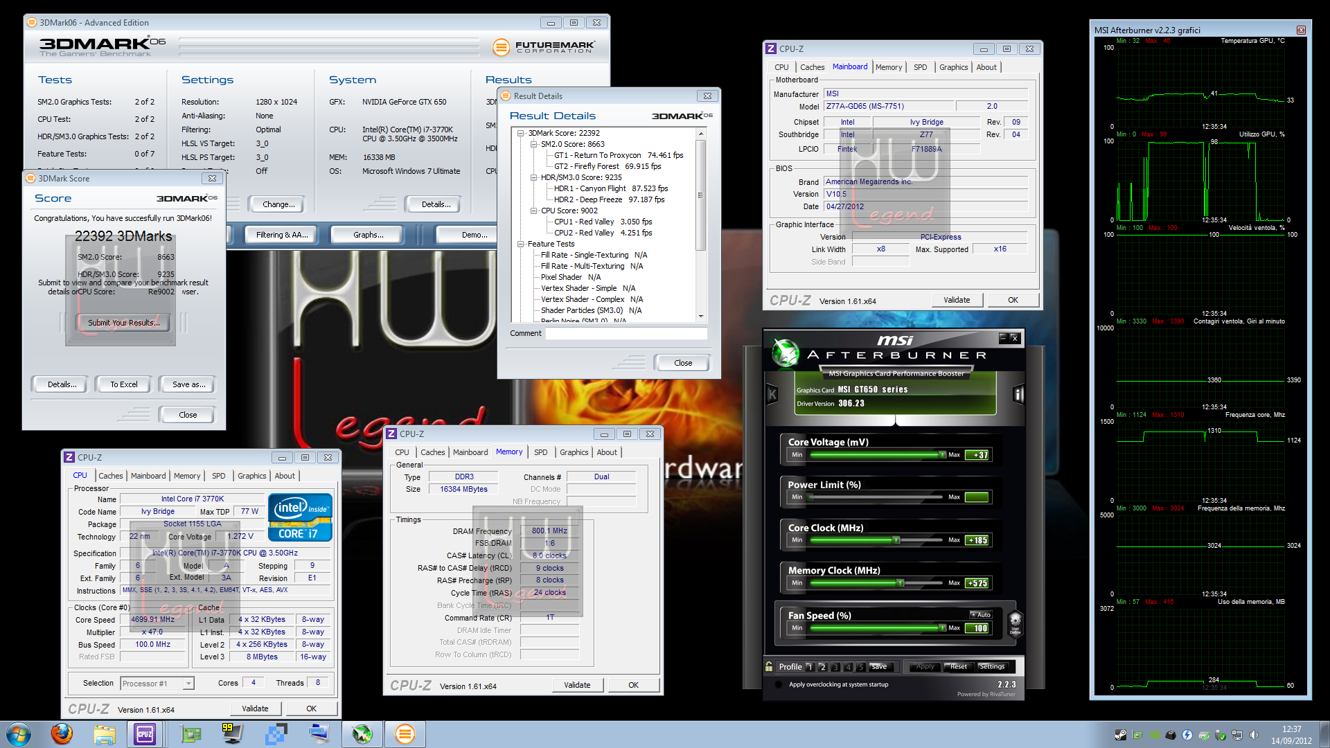This screenshot has height=748, width=1330.
Task: Click the Core Voltage +37 value box
Action: click(978, 455)
